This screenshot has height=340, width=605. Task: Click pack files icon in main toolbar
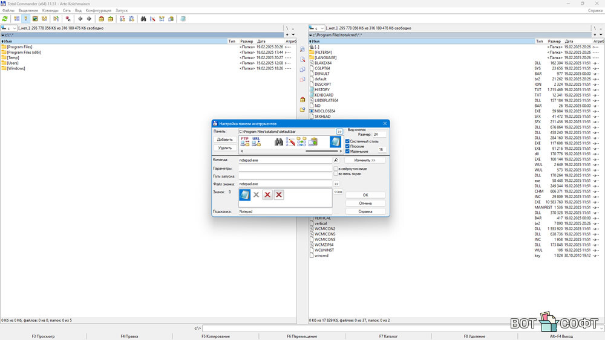[102, 19]
